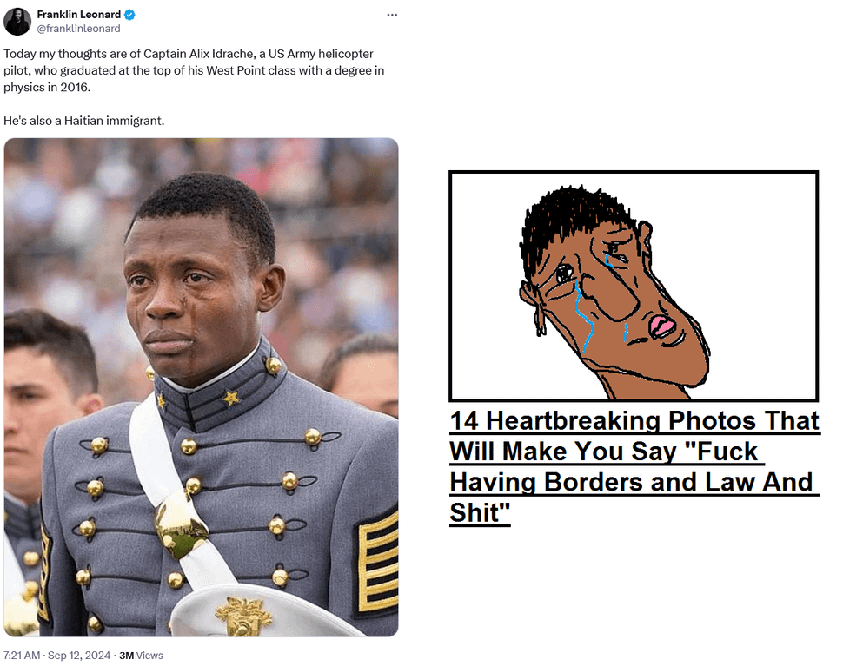Open the "14 Heartbreaking Photos" headline link

[x=634, y=466]
